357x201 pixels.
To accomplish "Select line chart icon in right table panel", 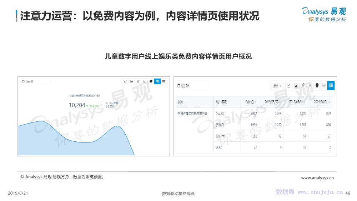I will [289, 85].
